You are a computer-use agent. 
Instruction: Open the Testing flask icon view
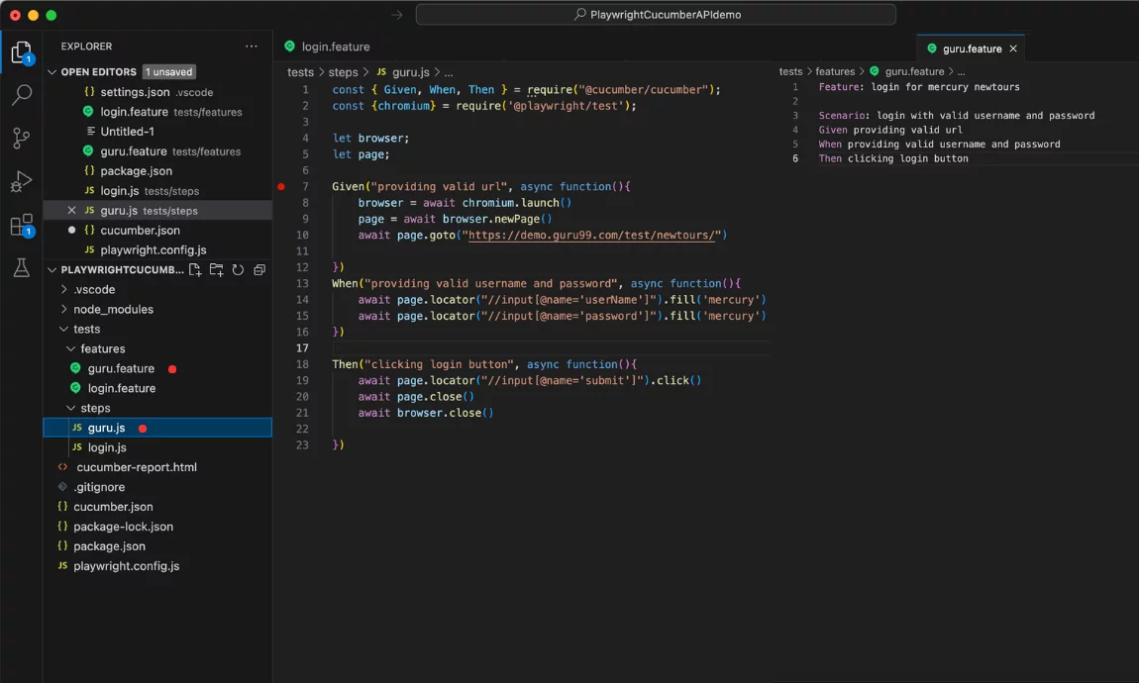pyautogui.click(x=21, y=268)
